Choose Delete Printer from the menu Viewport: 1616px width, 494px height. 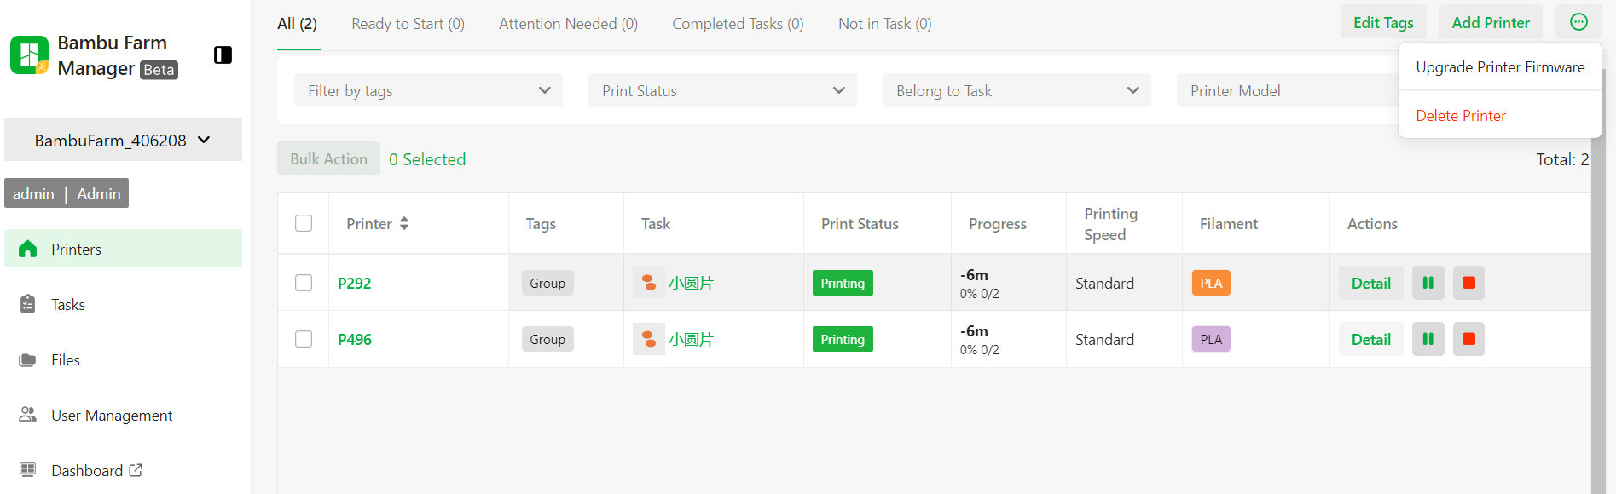1461,115
